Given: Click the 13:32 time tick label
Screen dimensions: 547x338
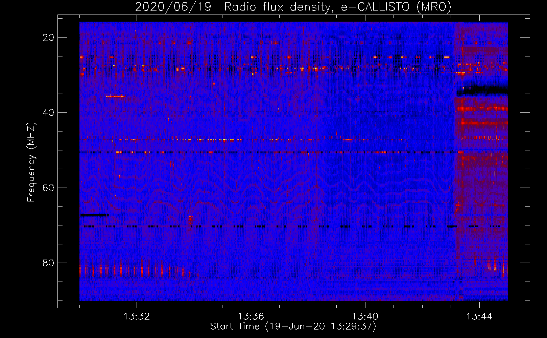Looking at the screenshot, I should [137, 317].
